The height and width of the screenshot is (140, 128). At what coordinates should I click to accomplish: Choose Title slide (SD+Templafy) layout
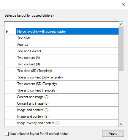[x=67, y=71]
